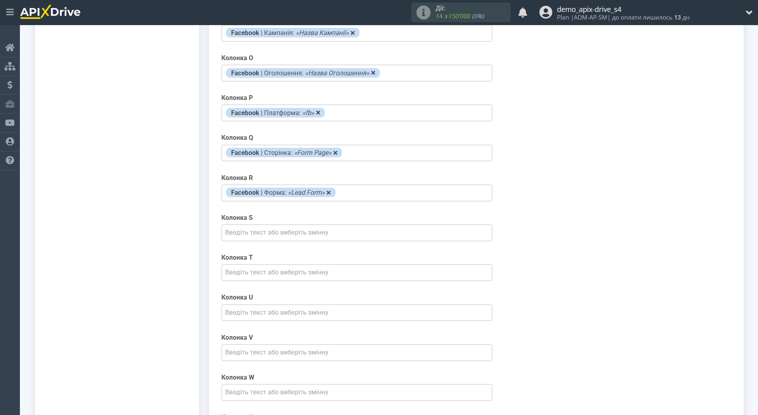This screenshot has width=758, height=415.
Task: Expand the account dropdown chevron
Action: click(x=749, y=12)
